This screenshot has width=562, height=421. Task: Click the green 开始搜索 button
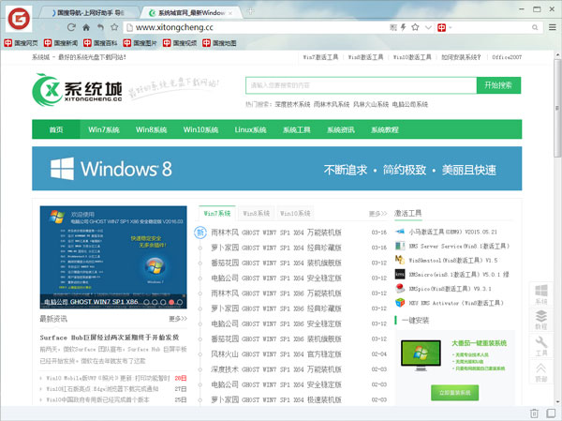tap(498, 85)
